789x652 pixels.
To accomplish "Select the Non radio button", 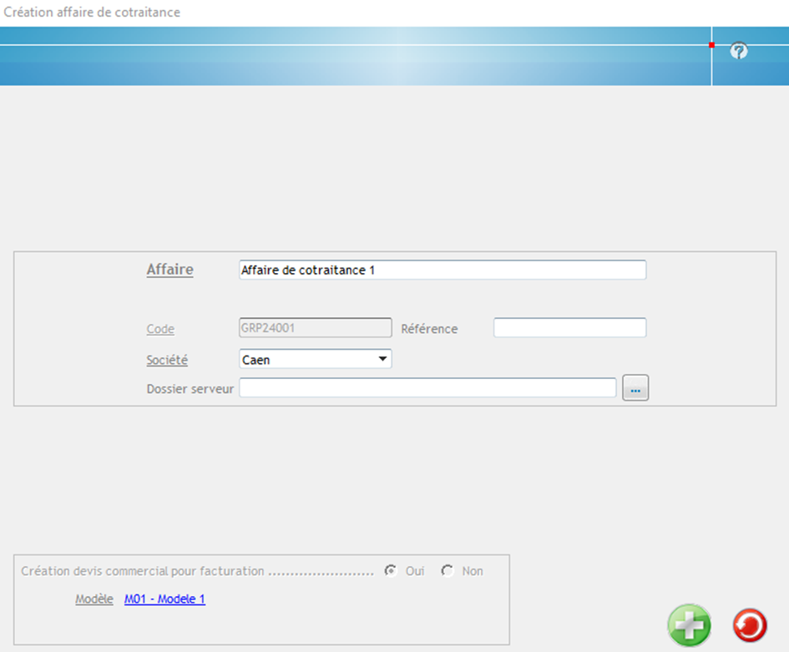I will 448,571.
